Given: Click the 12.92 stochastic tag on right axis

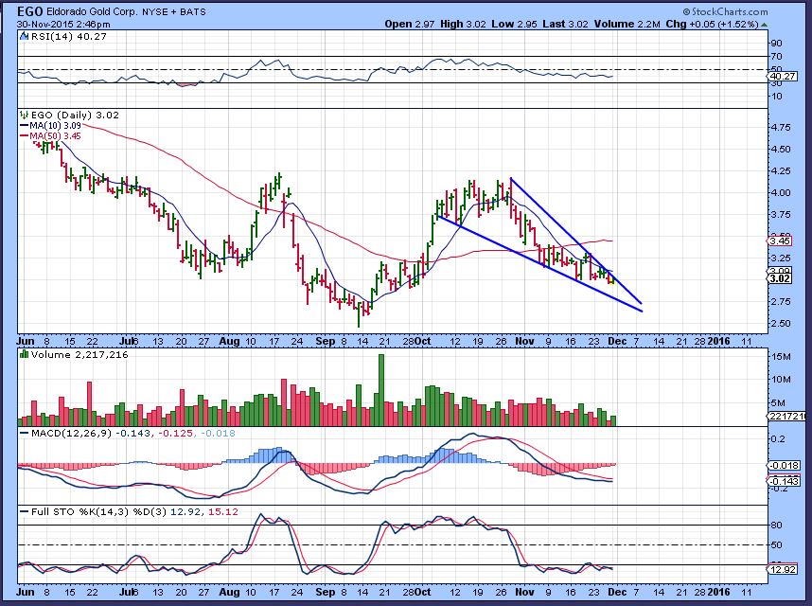Looking at the screenshot, I should [783, 569].
